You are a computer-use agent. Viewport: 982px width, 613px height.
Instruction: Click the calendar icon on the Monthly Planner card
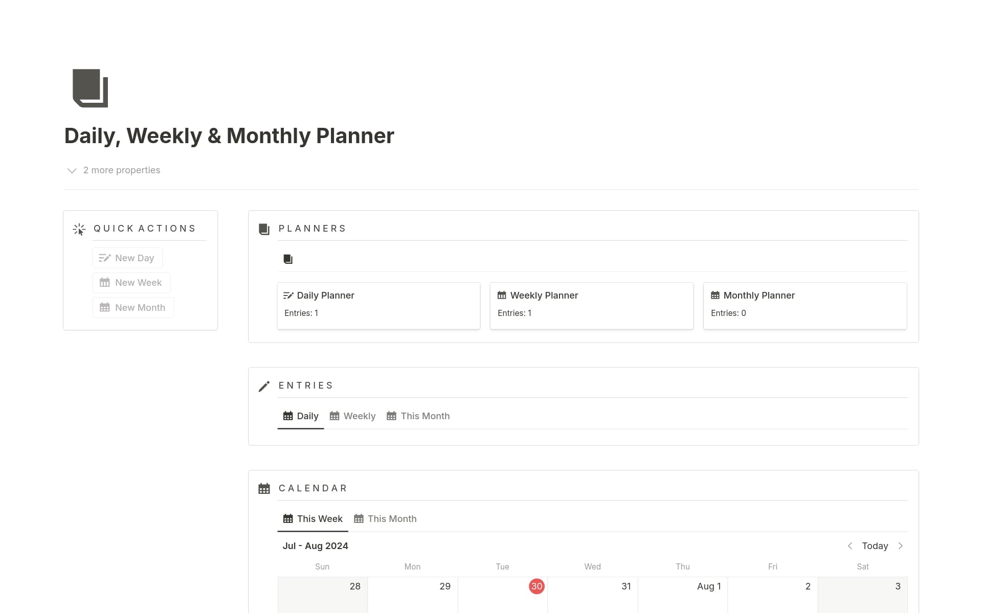(715, 295)
